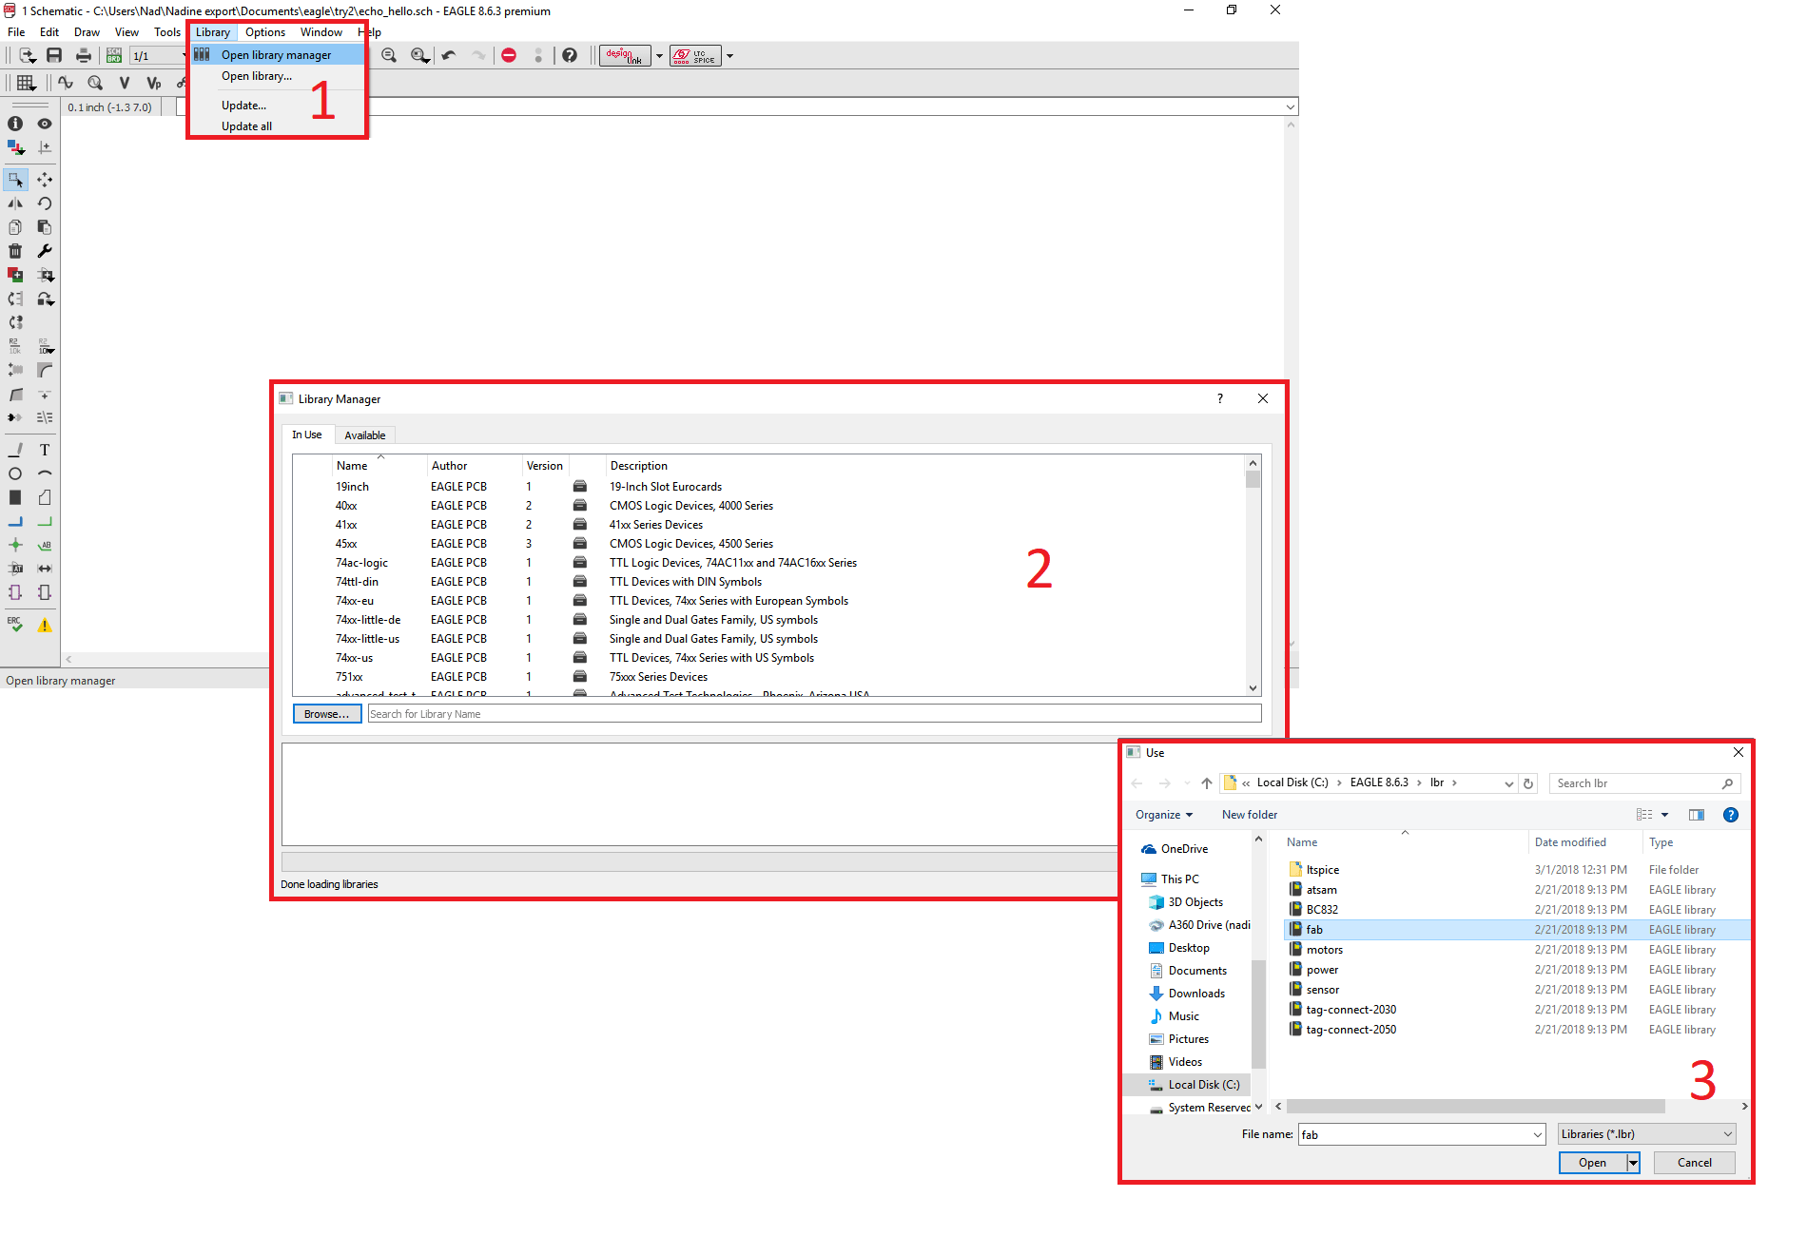This screenshot has height=1236, width=1807.
Task: Sort by Name column header in Library Manager
Action: [379, 466]
